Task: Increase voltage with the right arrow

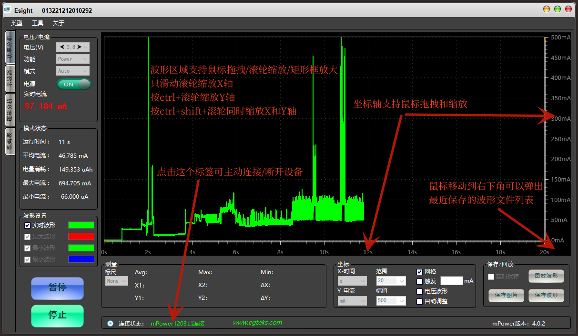Action: (80, 47)
